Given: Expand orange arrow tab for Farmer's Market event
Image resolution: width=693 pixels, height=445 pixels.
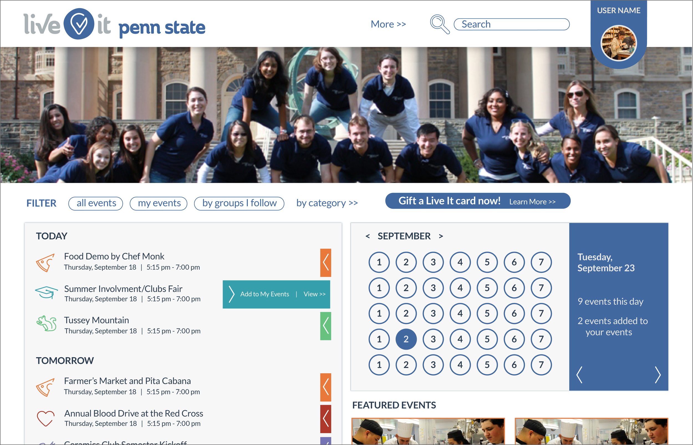Looking at the screenshot, I should (326, 387).
